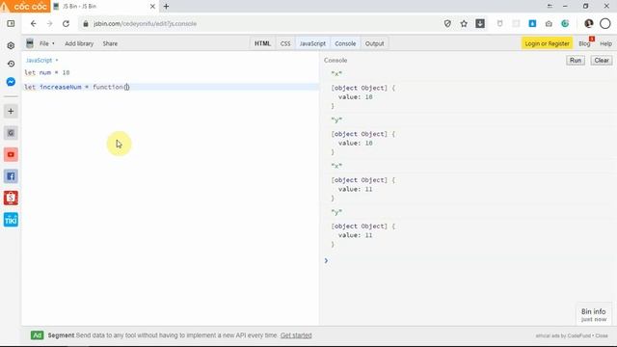The image size is (617, 347).
Task: Toggle the CSS panel
Action: [x=285, y=43]
